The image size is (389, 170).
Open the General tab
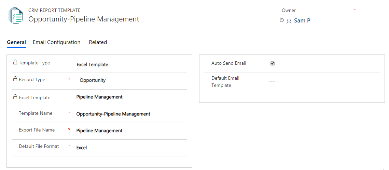pyautogui.click(x=16, y=42)
